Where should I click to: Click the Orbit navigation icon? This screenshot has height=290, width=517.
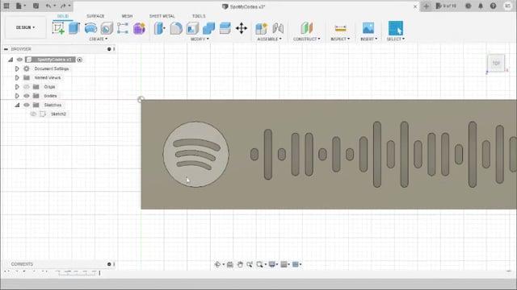(x=217, y=264)
